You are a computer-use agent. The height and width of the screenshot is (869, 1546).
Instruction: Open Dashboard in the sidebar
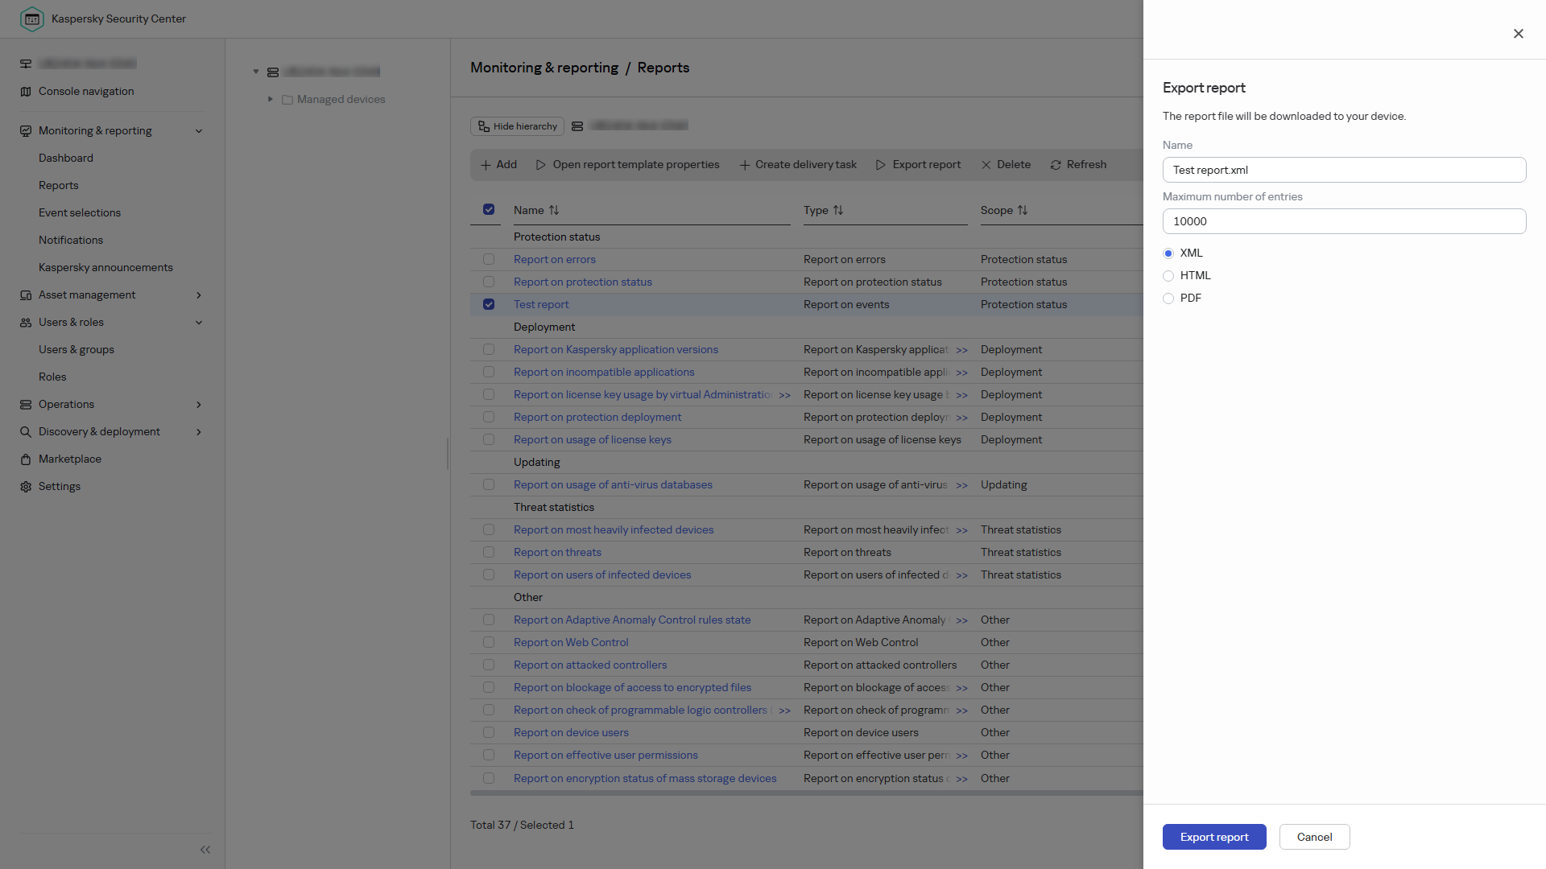pyautogui.click(x=66, y=159)
